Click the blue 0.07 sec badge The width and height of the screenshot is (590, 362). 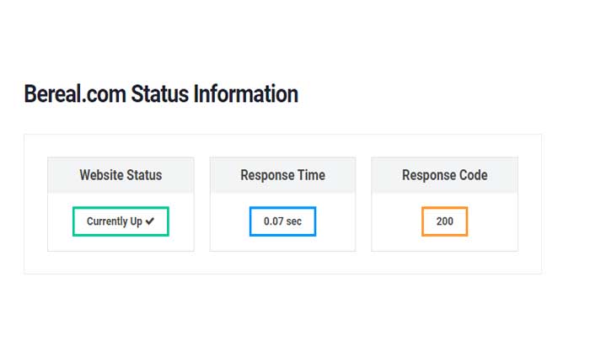coord(282,221)
